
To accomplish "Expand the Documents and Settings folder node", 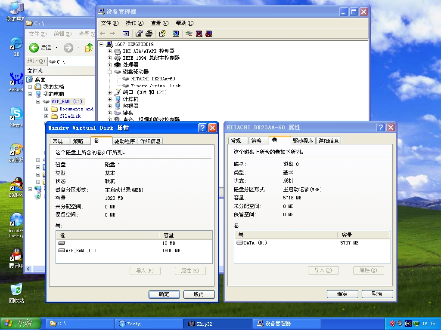I will point(46,109).
